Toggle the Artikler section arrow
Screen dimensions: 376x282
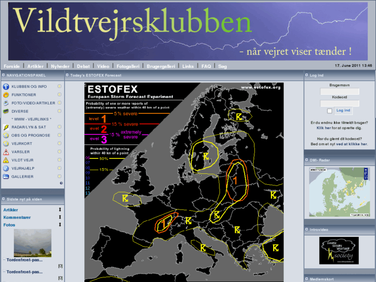click(60, 210)
